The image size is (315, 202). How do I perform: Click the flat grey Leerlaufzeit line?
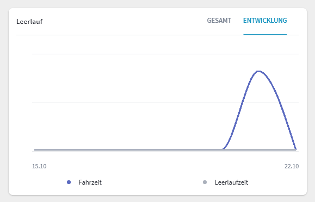(x=128, y=150)
